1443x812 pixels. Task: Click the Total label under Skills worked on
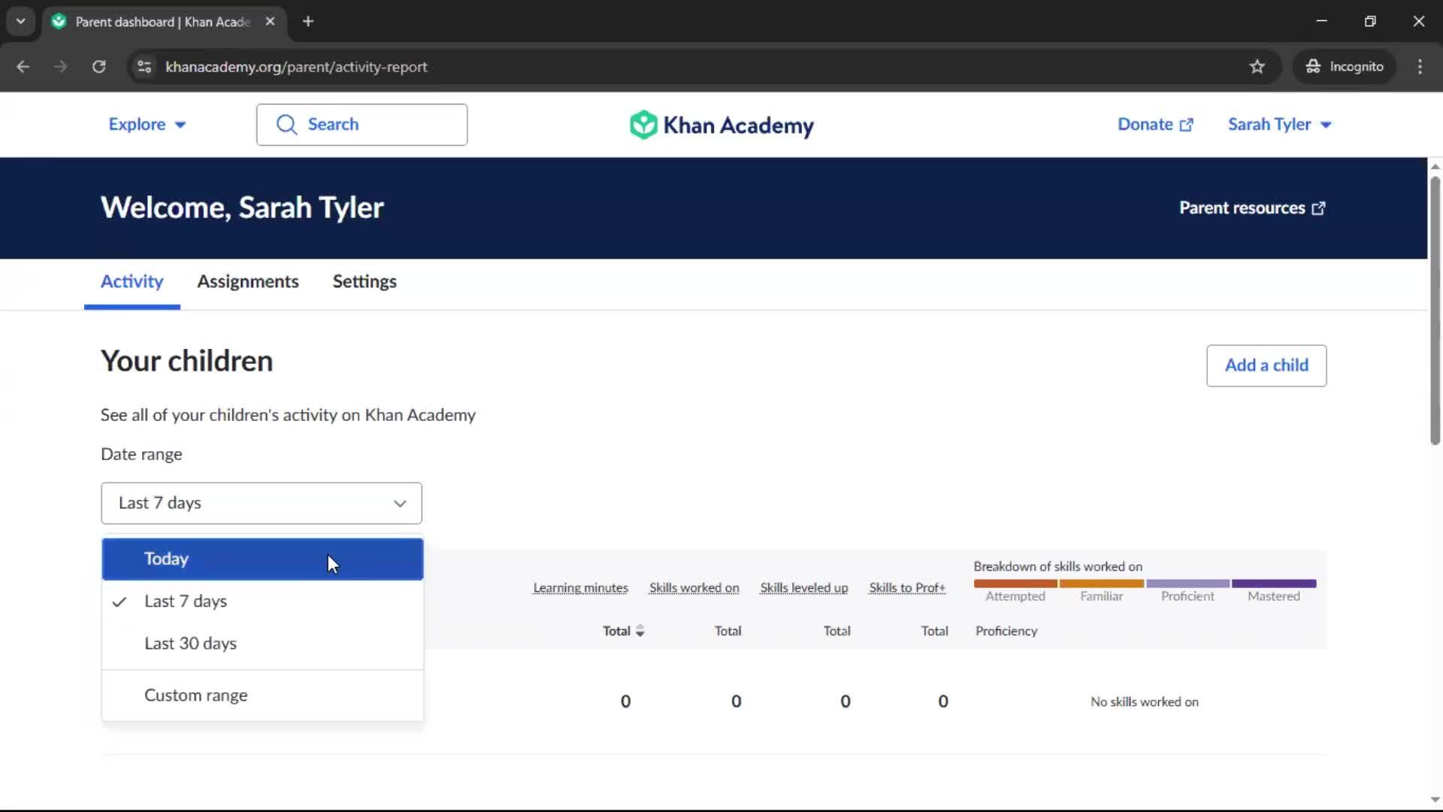click(728, 631)
